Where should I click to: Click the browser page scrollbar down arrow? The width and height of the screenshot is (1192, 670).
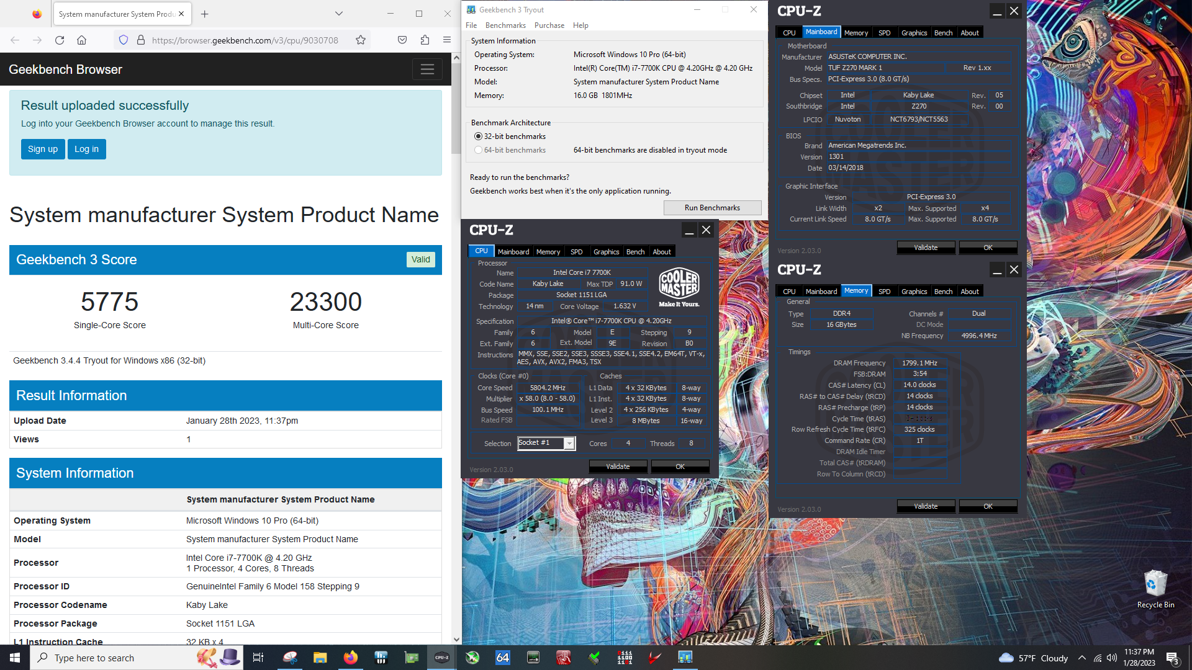click(x=456, y=640)
